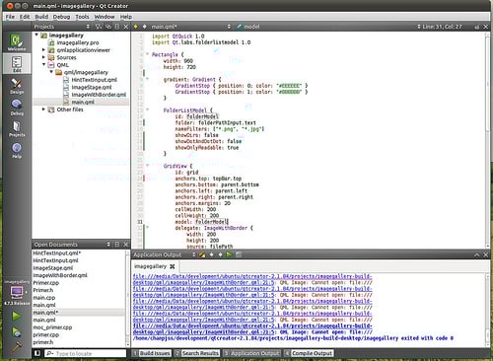Toggle the Application Output pane button
This screenshot has height=361, width=493.
[x=252, y=353]
